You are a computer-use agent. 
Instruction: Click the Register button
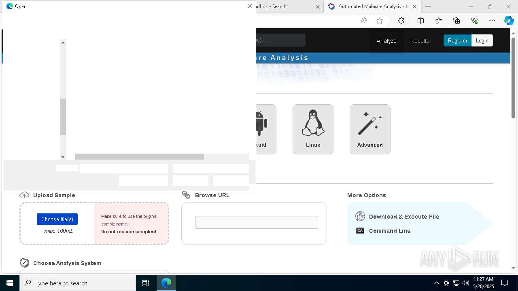(457, 40)
